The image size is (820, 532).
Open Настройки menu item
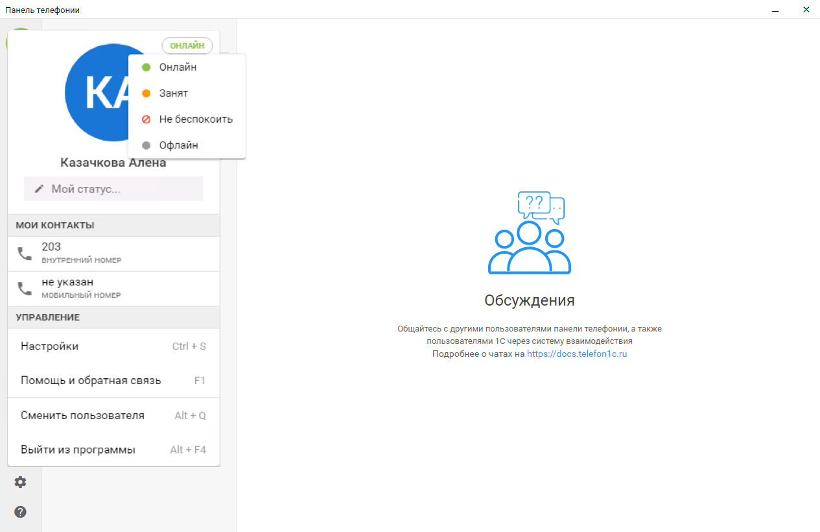(114, 346)
